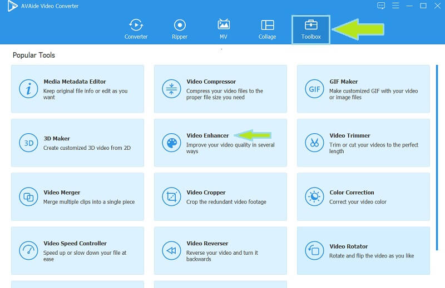
Task: Open Media Metadata Editor title
Action: (75, 82)
